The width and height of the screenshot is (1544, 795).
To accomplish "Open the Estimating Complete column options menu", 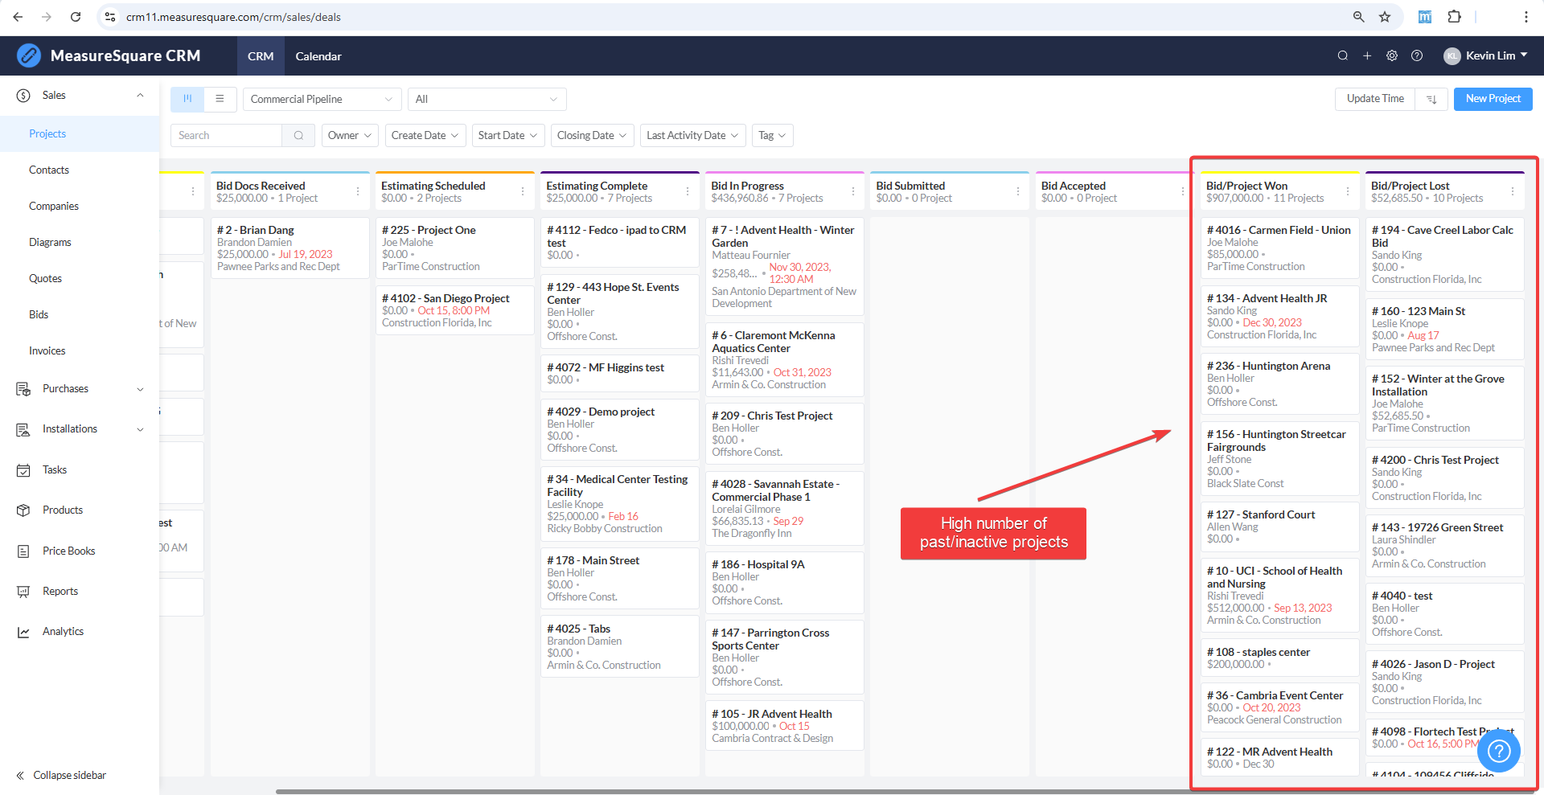I will pyautogui.click(x=688, y=191).
